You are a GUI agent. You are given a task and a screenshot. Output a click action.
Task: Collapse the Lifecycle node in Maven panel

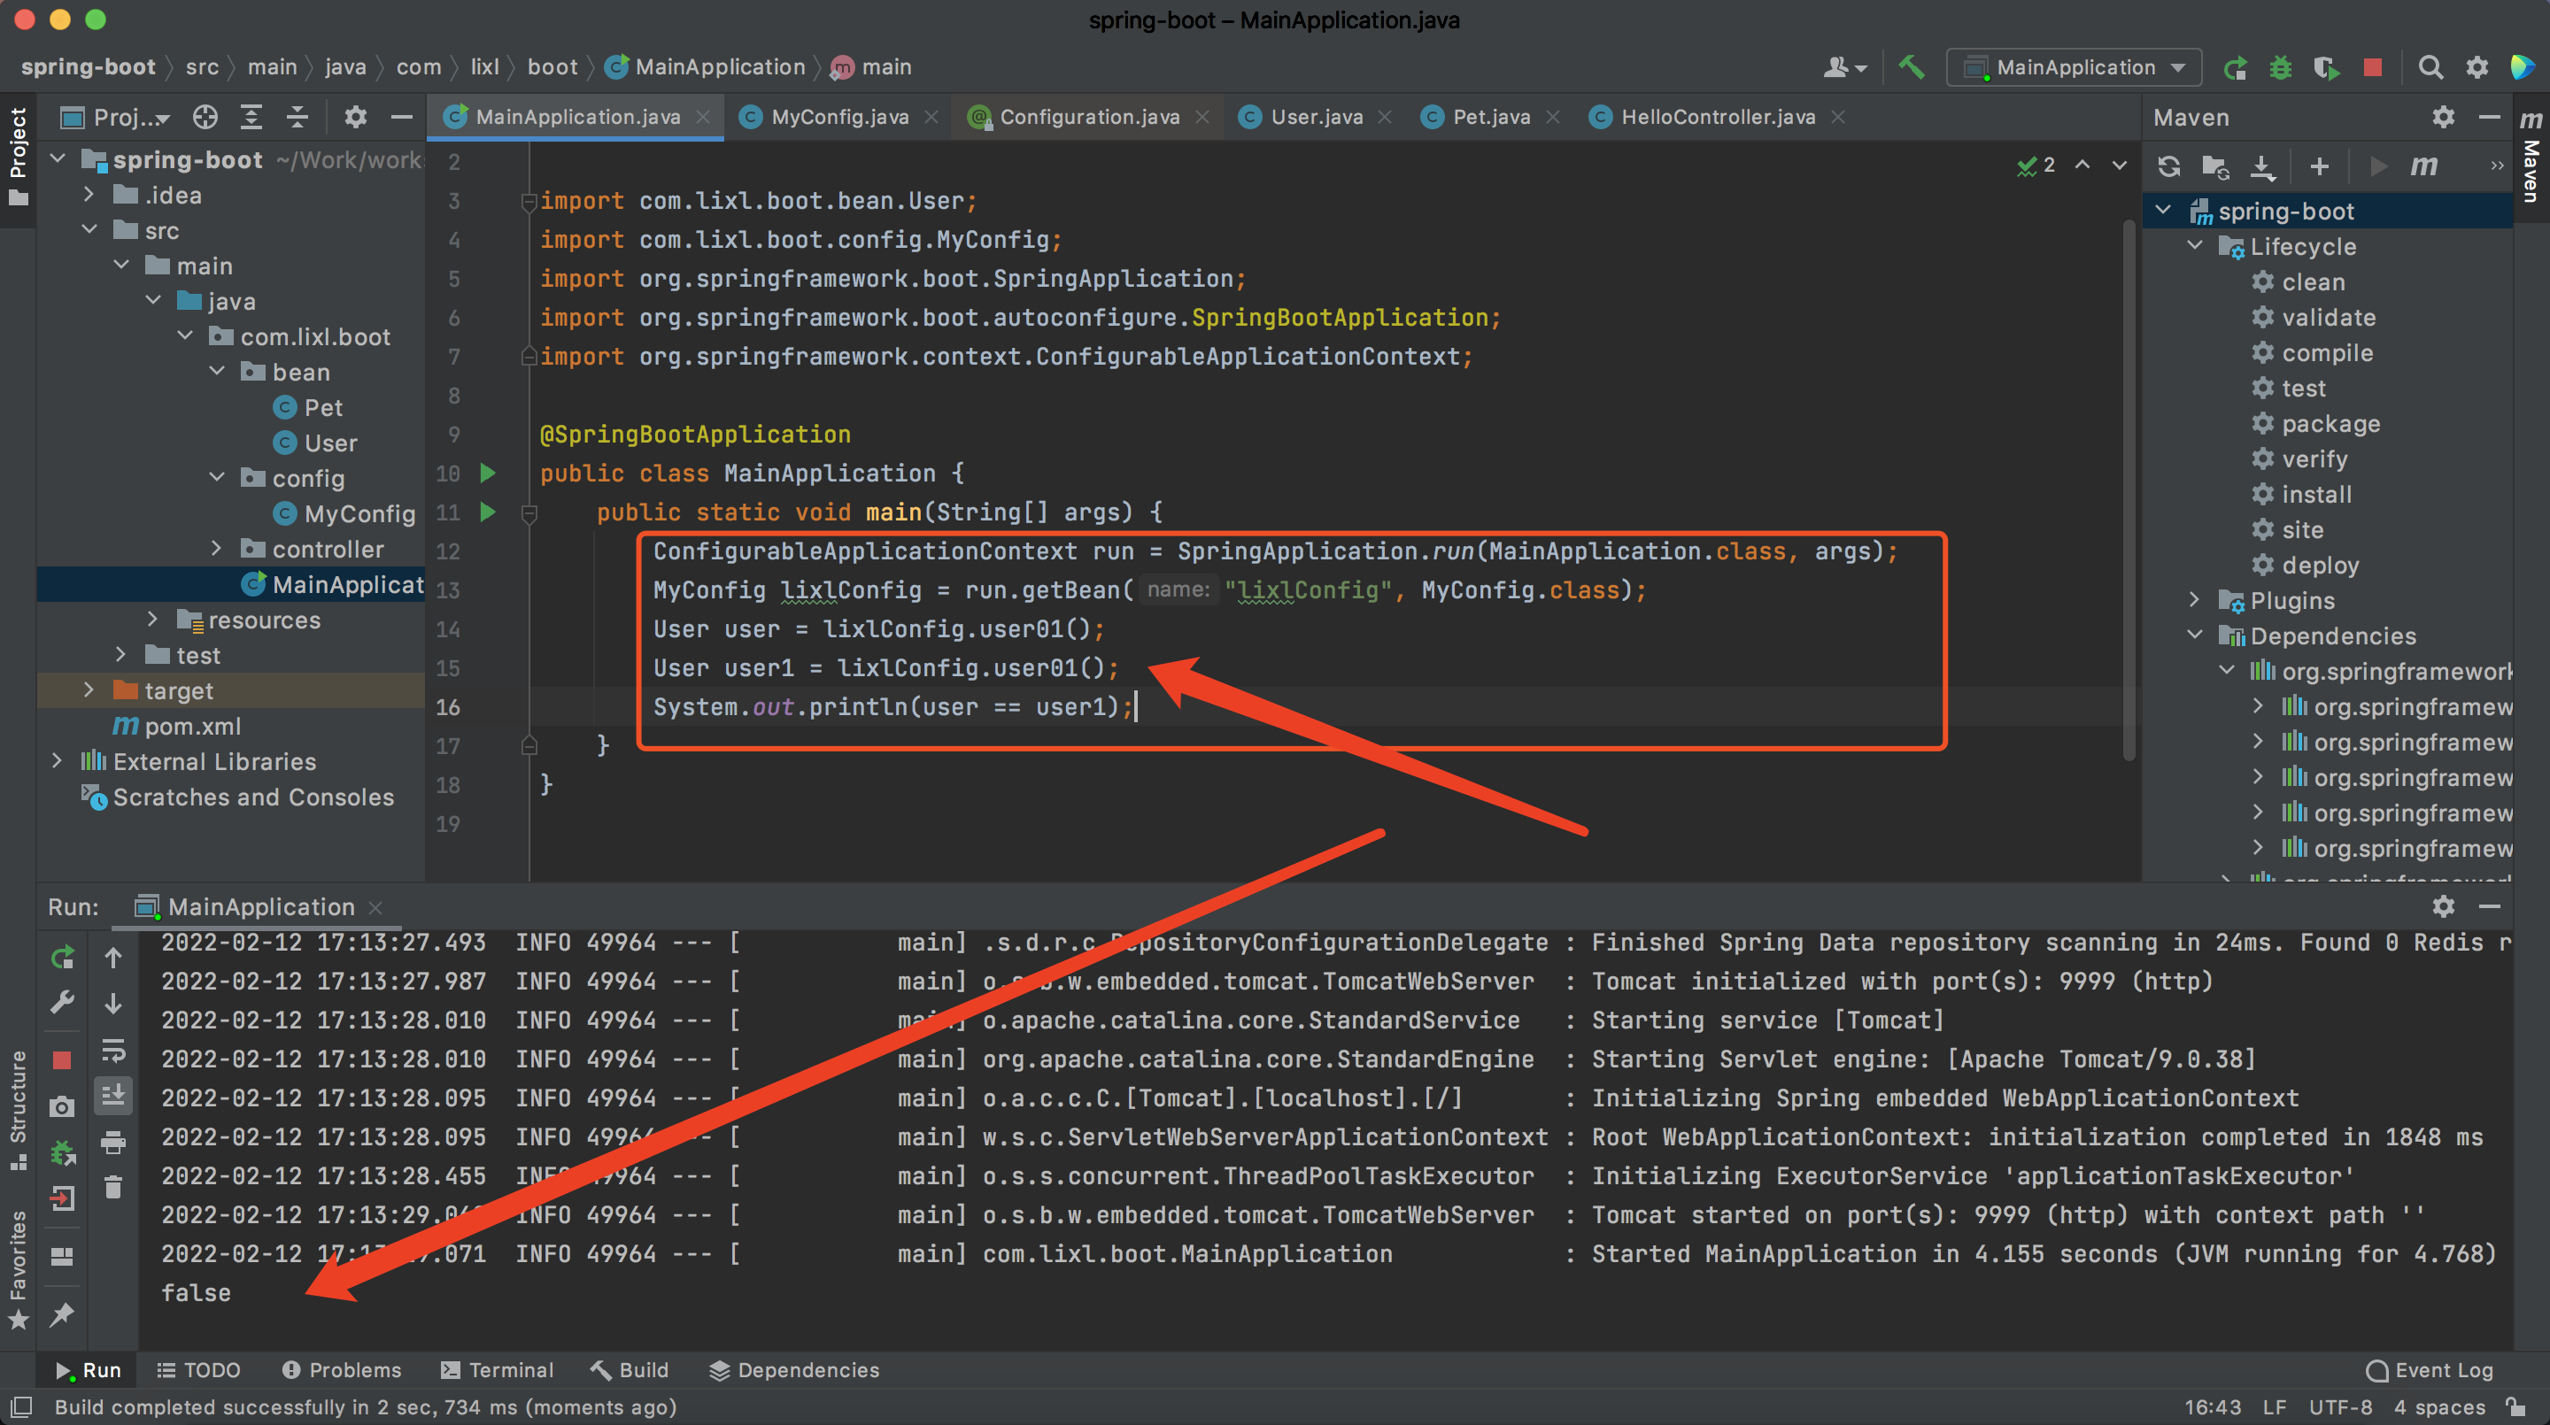pyautogui.click(x=2194, y=245)
